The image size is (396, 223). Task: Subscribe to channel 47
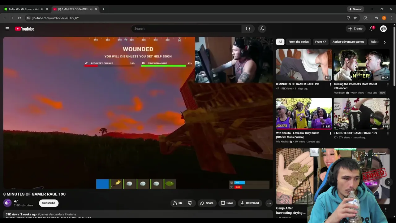49,203
